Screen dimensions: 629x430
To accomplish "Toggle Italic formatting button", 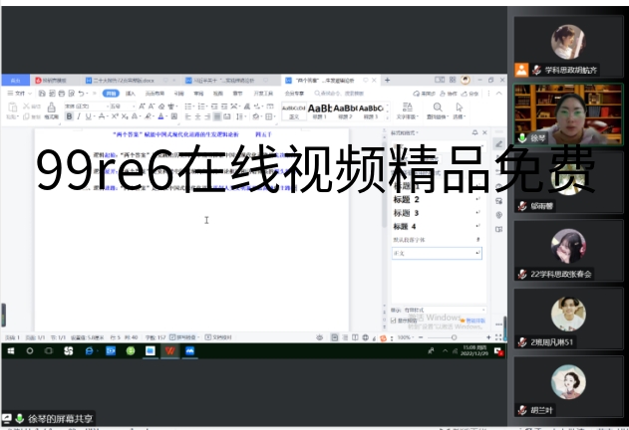I will point(79,116).
